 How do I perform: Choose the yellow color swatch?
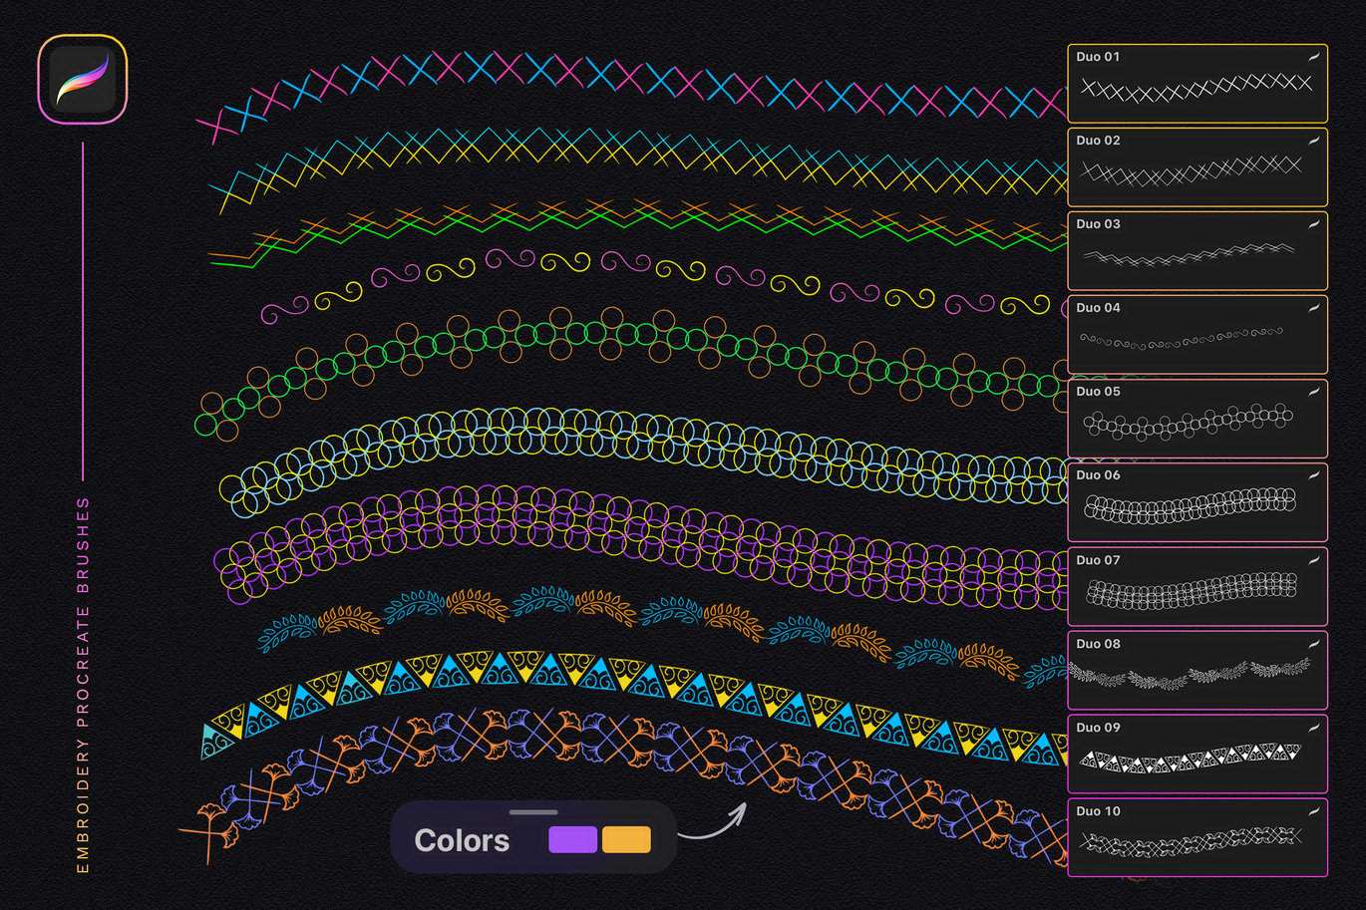[626, 839]
